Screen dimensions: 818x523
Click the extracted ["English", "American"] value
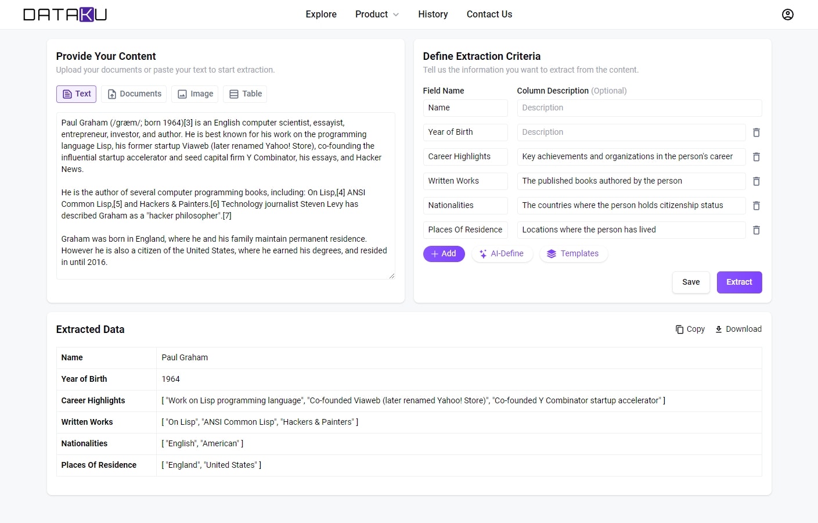pos(203,444)
